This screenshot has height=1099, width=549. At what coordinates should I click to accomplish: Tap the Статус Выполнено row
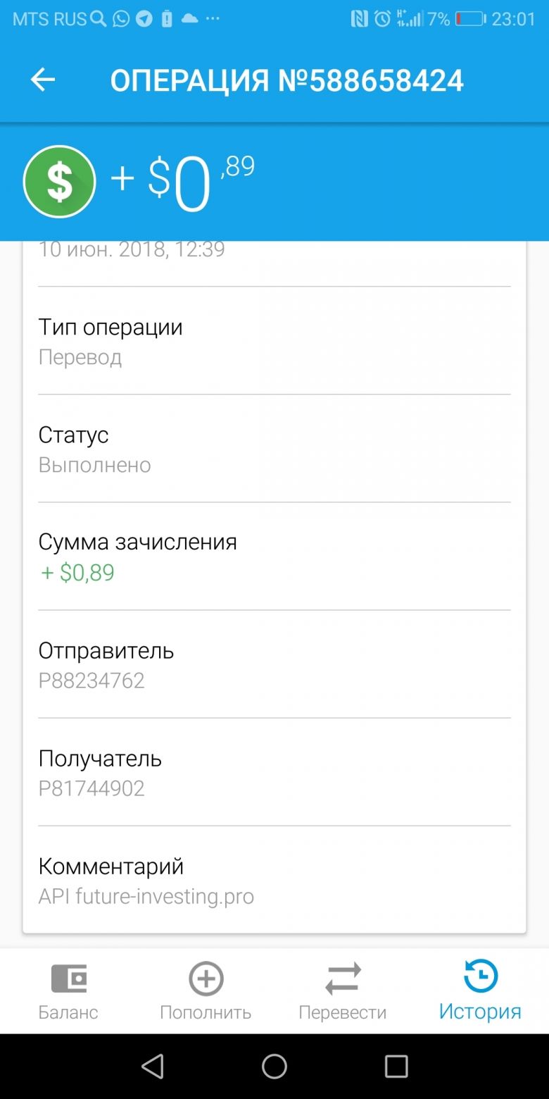pos(274,449)
